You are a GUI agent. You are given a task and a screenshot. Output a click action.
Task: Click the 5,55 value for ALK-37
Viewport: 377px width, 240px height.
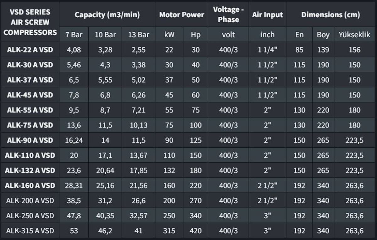[105, 80]
